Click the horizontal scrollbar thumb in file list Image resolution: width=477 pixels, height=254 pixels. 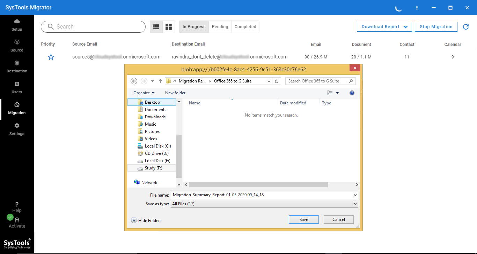pos(258,185)
